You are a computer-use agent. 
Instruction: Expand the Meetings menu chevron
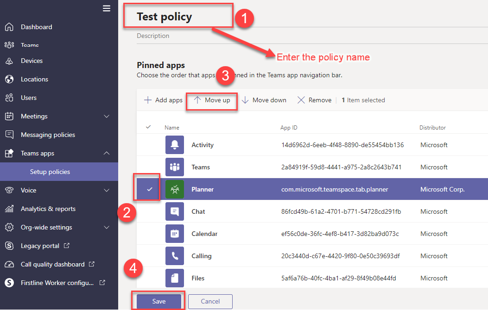(x=107, y=116)
